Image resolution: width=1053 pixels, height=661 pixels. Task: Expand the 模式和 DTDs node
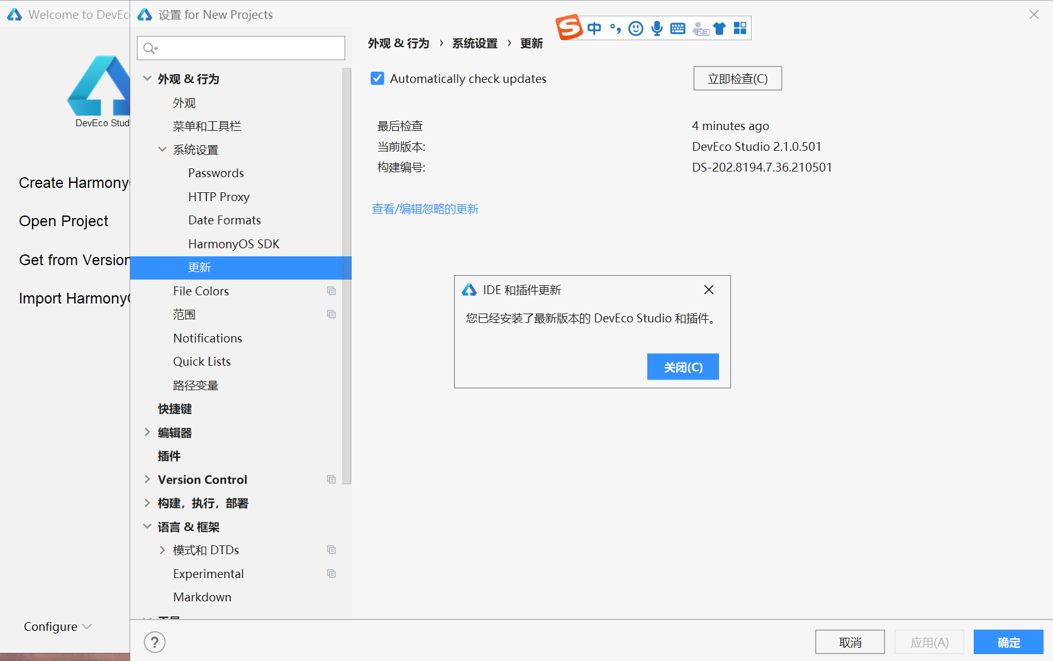[162, 550]
